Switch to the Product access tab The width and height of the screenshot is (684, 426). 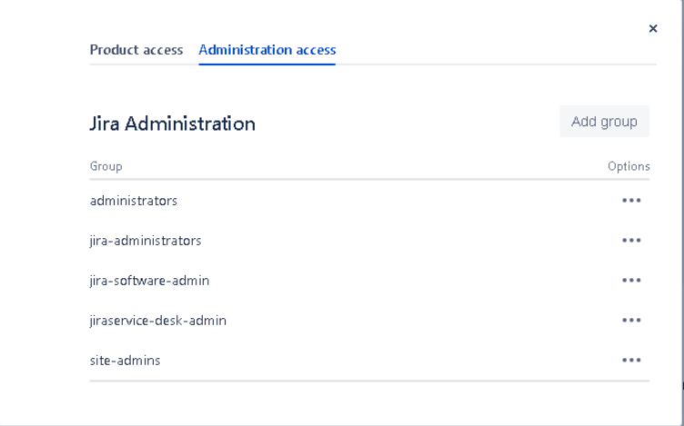(136, 50)
